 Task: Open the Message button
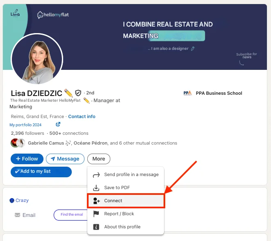65,159
